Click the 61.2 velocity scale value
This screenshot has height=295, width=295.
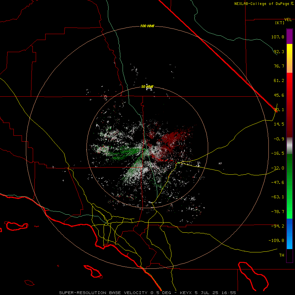279,81
